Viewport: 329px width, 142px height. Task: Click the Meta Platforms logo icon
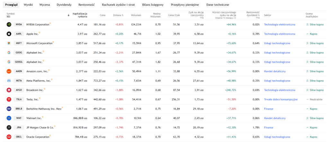point(9,80)
